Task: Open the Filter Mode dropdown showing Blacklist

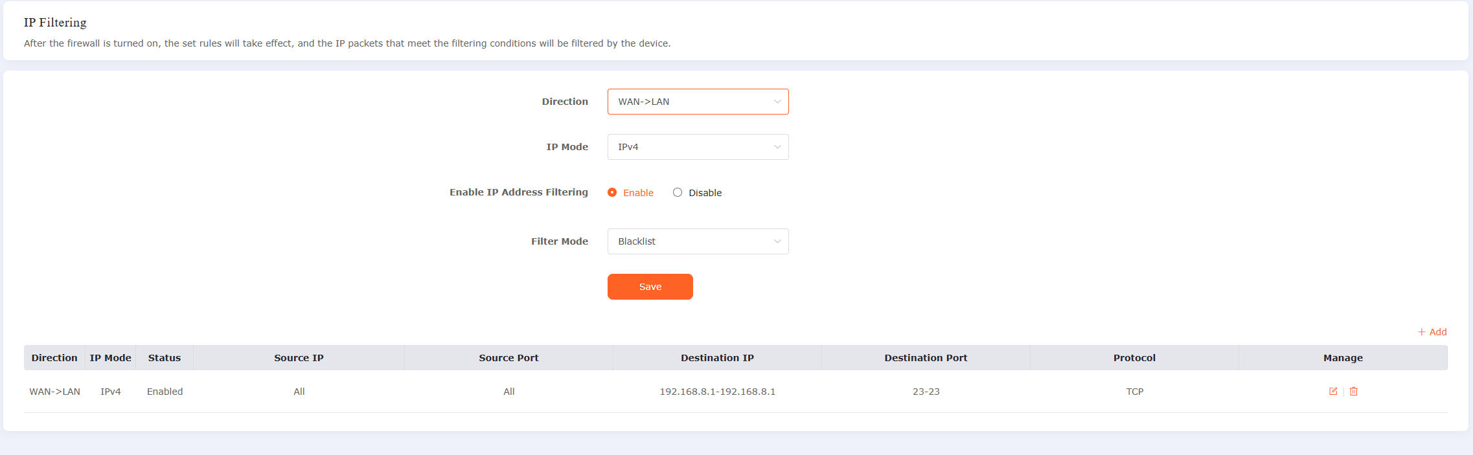Action: click(698, 241)
